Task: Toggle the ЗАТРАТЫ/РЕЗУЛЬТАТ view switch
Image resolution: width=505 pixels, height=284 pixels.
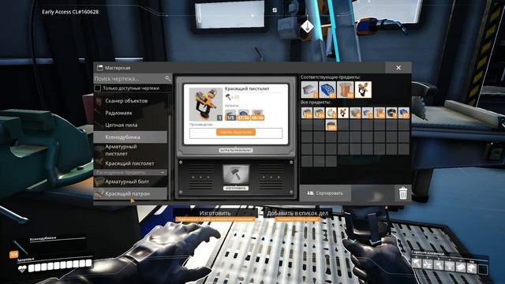Action: (236, 151)
